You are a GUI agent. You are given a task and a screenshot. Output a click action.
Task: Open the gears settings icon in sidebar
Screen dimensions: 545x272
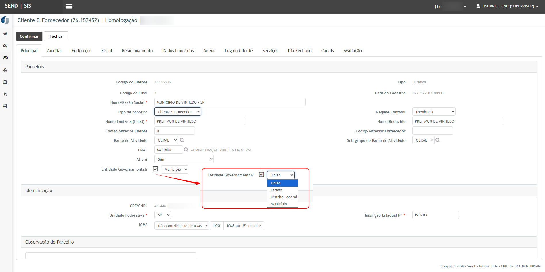(x=5, y=46)
